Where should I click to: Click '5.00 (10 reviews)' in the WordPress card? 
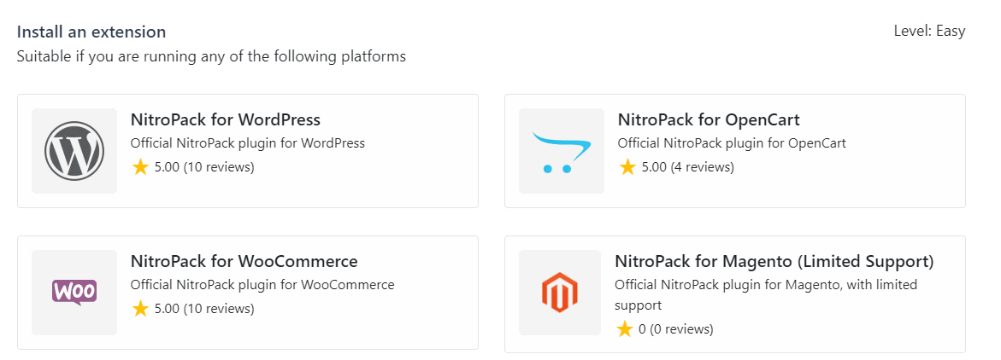pyautogui.click(x=204, y=167)
